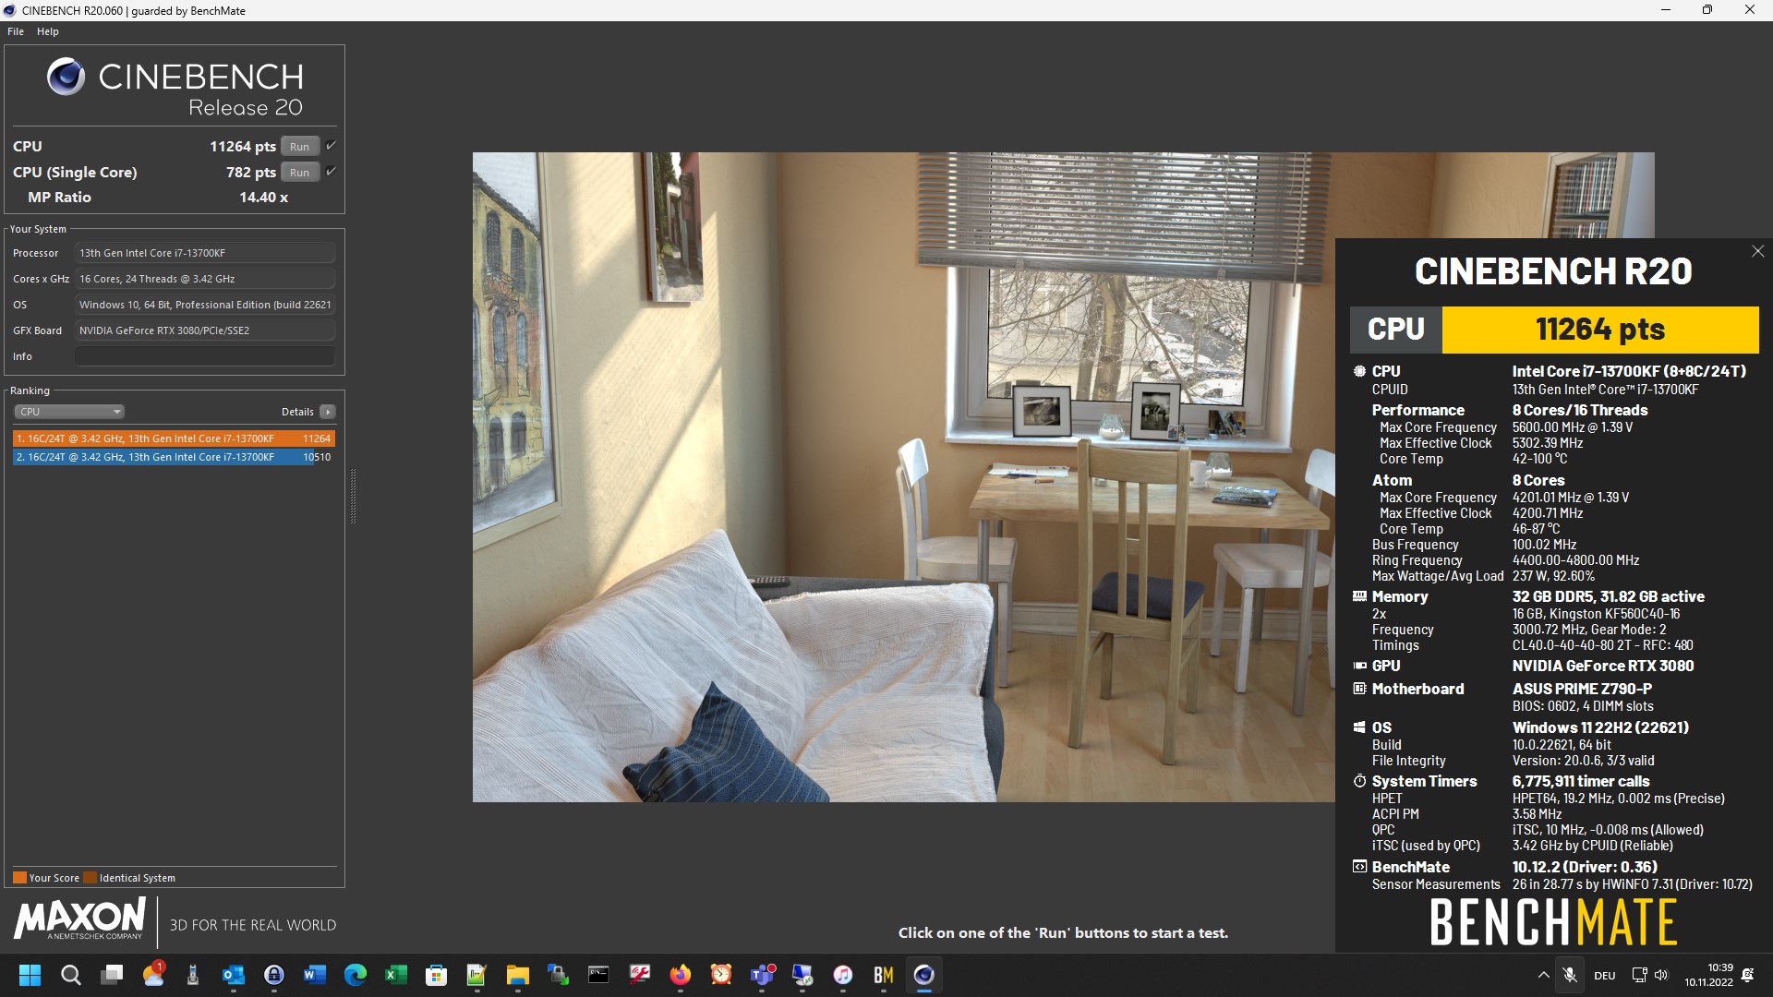
Task: Open the Help menu
Action: click(48, 31)
